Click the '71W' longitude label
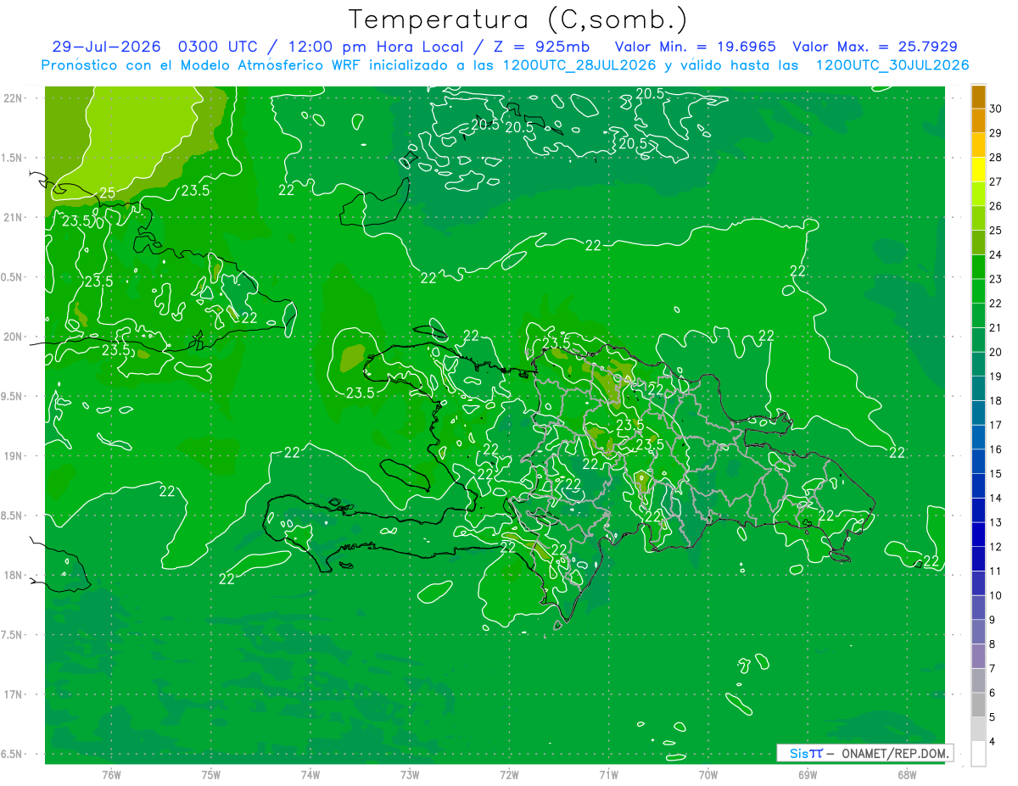This screenshot has width=1018, height=786. tap(608, 773)
